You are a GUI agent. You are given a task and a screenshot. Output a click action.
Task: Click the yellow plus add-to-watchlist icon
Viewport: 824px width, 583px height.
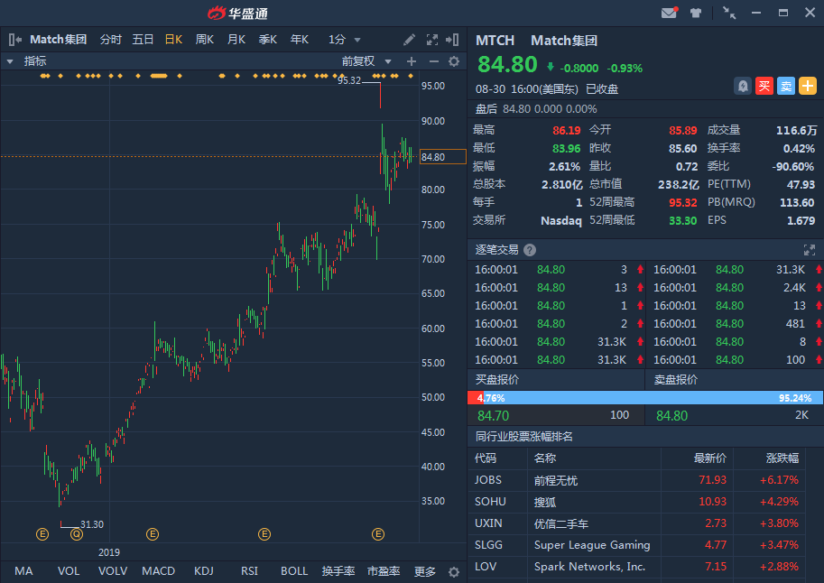click(808, 86)
